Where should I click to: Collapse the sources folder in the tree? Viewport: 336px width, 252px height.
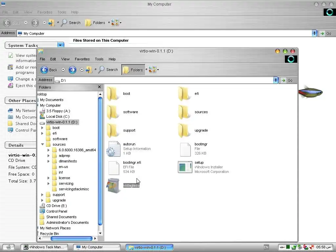[42, 144]
